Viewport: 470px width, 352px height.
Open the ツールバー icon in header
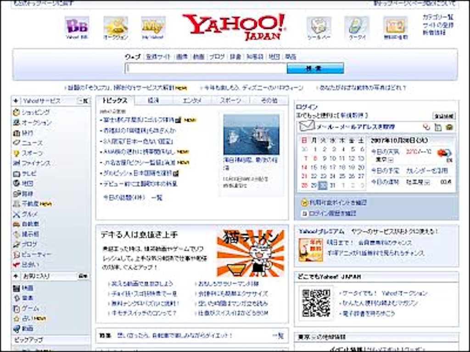319,28
